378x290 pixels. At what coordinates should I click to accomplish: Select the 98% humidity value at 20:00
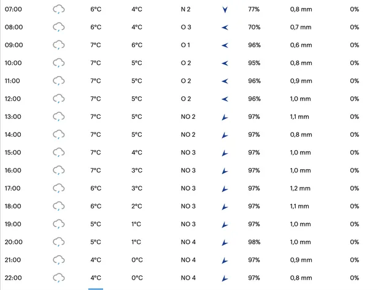pyautogui.click(x=254, y=242)
